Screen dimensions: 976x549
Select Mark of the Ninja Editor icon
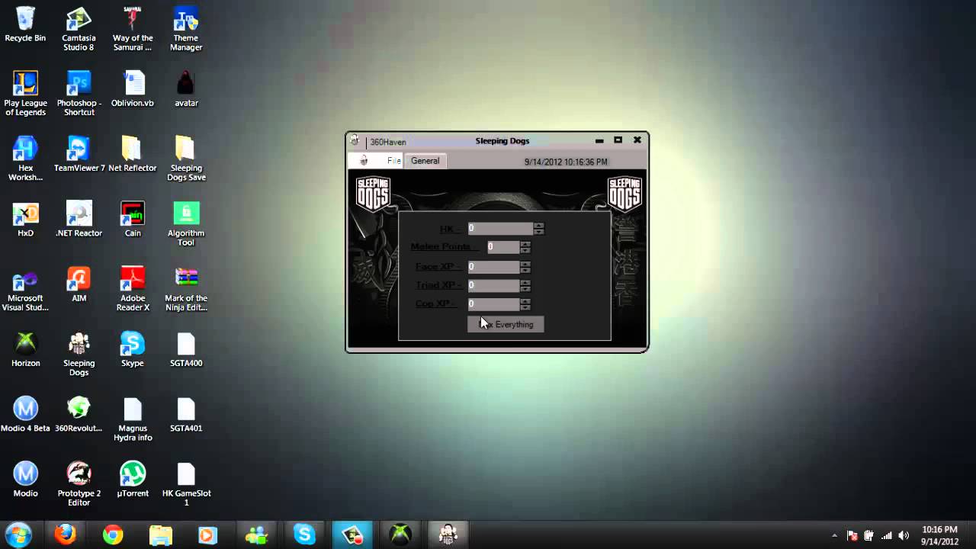click(x=186, y=289)
